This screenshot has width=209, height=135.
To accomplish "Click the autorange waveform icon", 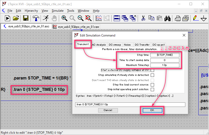I will 99,18.
